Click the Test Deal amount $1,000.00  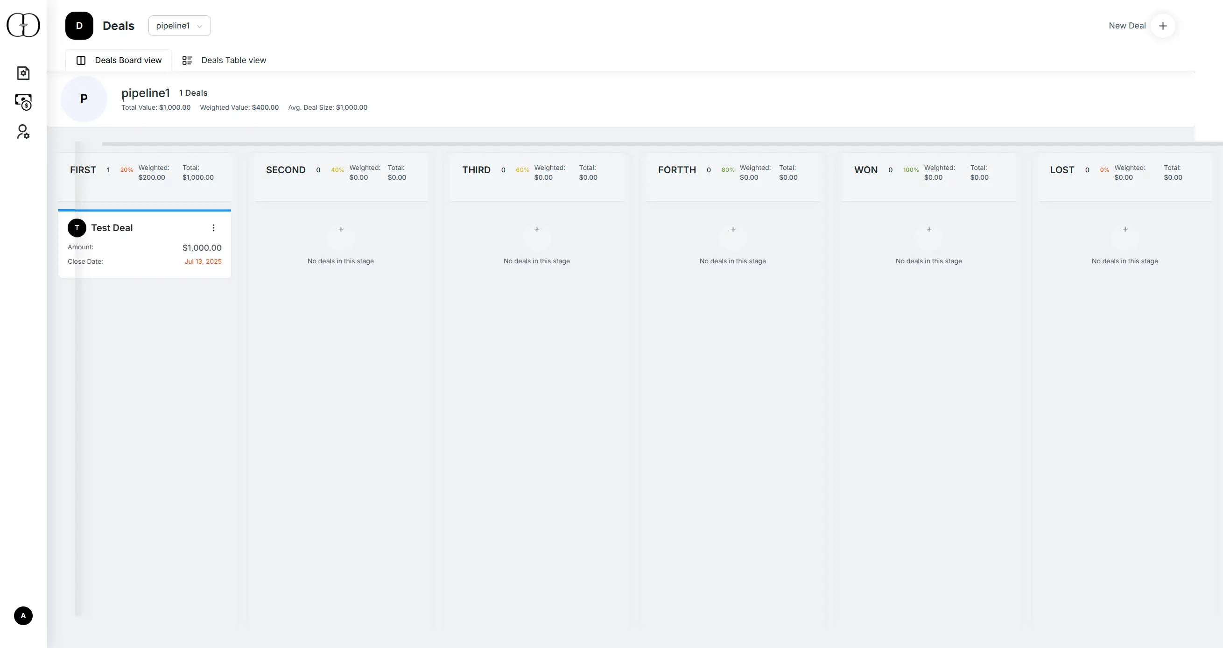(x=202, y=248)
